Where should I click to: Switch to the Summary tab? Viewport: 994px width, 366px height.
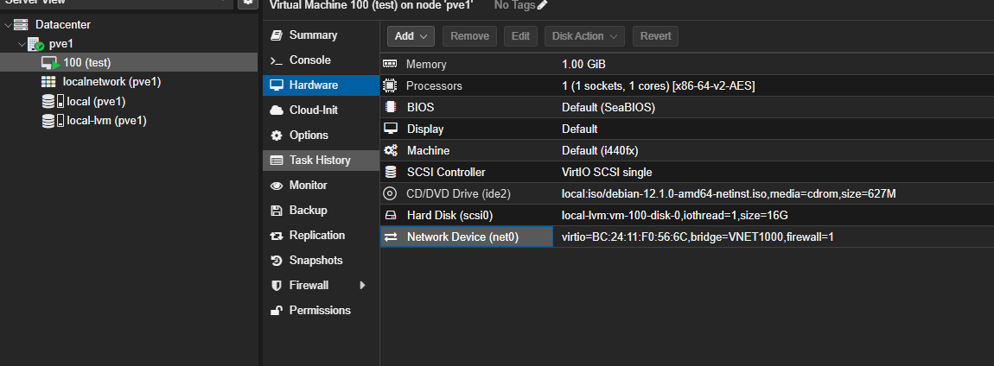coord(313,35)
